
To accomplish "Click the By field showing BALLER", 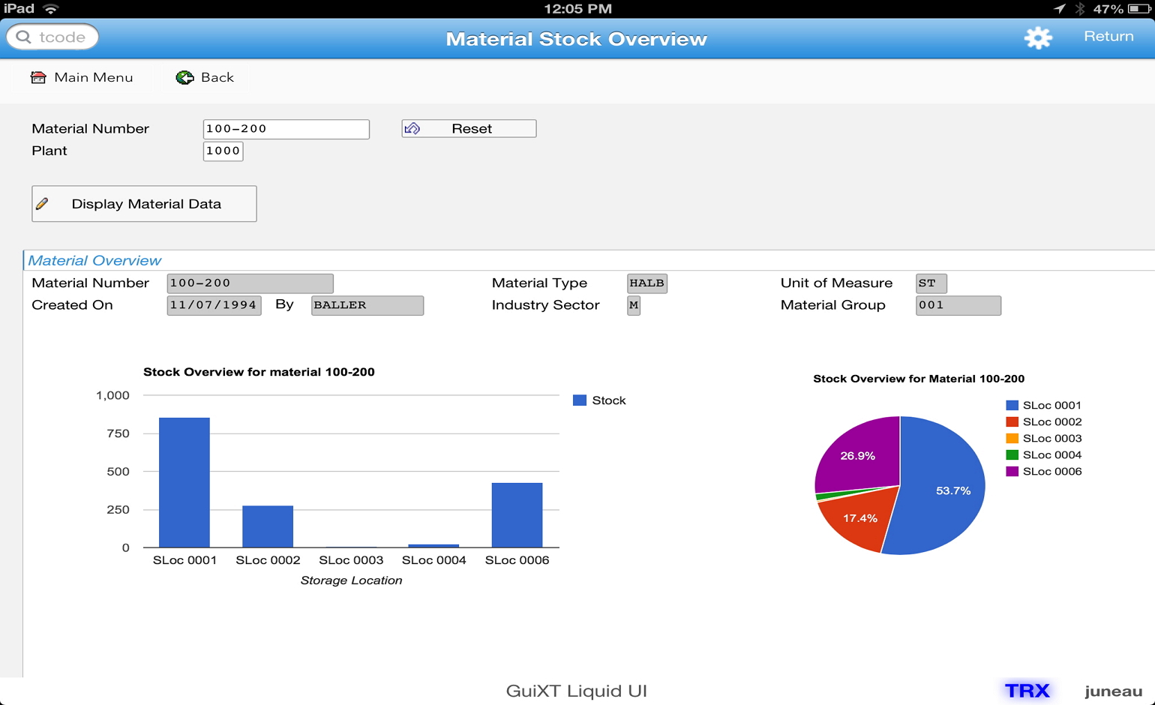I will 367,305.
